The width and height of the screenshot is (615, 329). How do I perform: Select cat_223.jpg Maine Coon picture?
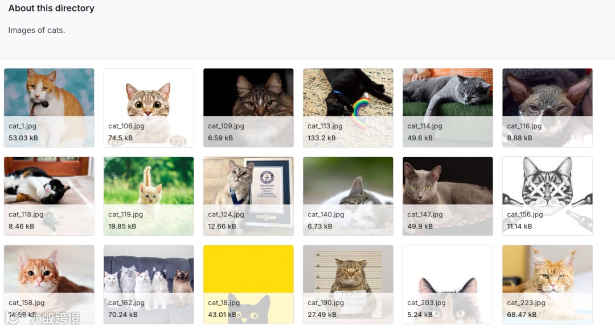[547, 285]
